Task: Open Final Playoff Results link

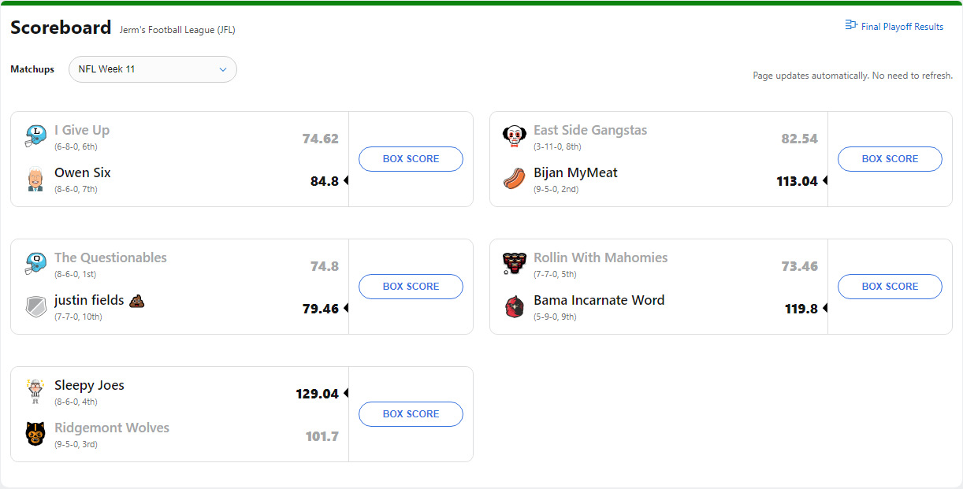Action: pos(902,27)
